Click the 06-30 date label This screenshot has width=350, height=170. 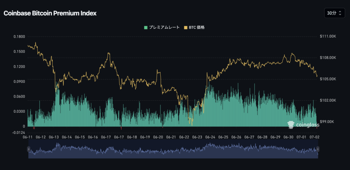(x=288, y=137)
